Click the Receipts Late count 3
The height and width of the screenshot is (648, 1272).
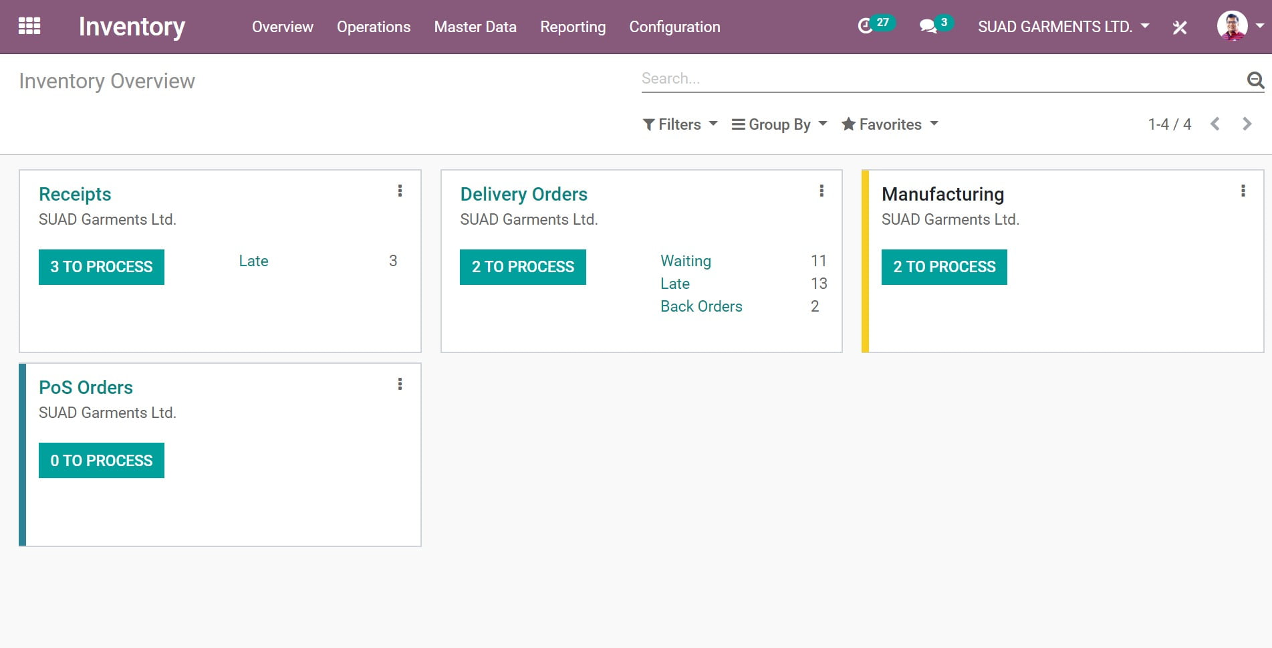(393, 261)
